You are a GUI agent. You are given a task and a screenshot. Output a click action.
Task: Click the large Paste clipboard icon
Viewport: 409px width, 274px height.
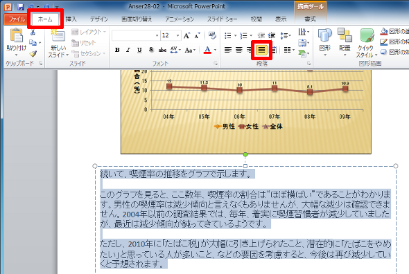point(16,35)
